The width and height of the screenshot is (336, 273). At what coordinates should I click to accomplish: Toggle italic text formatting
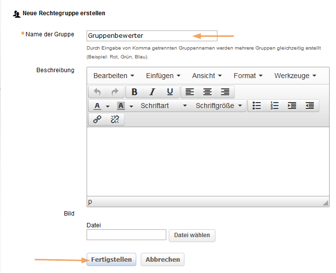click(x=152, y=92)
